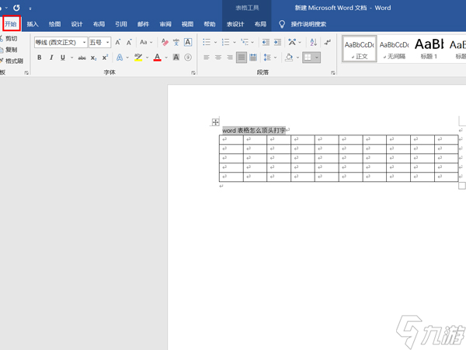Open font size dropdown
Screen dimensions: 466x350
pos(108,42)
